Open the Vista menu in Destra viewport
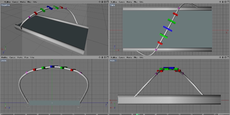The height and width of the screenshot is (115, 230). point(32,57)
